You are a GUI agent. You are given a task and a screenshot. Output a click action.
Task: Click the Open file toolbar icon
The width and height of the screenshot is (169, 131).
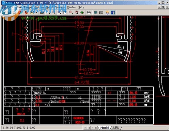pos(4,13)
